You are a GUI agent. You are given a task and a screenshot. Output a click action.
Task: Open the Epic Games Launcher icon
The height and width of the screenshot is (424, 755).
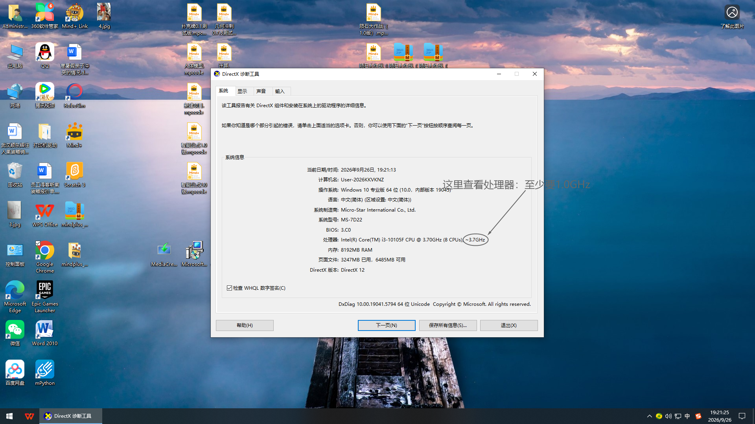click(x=45, y=297)
